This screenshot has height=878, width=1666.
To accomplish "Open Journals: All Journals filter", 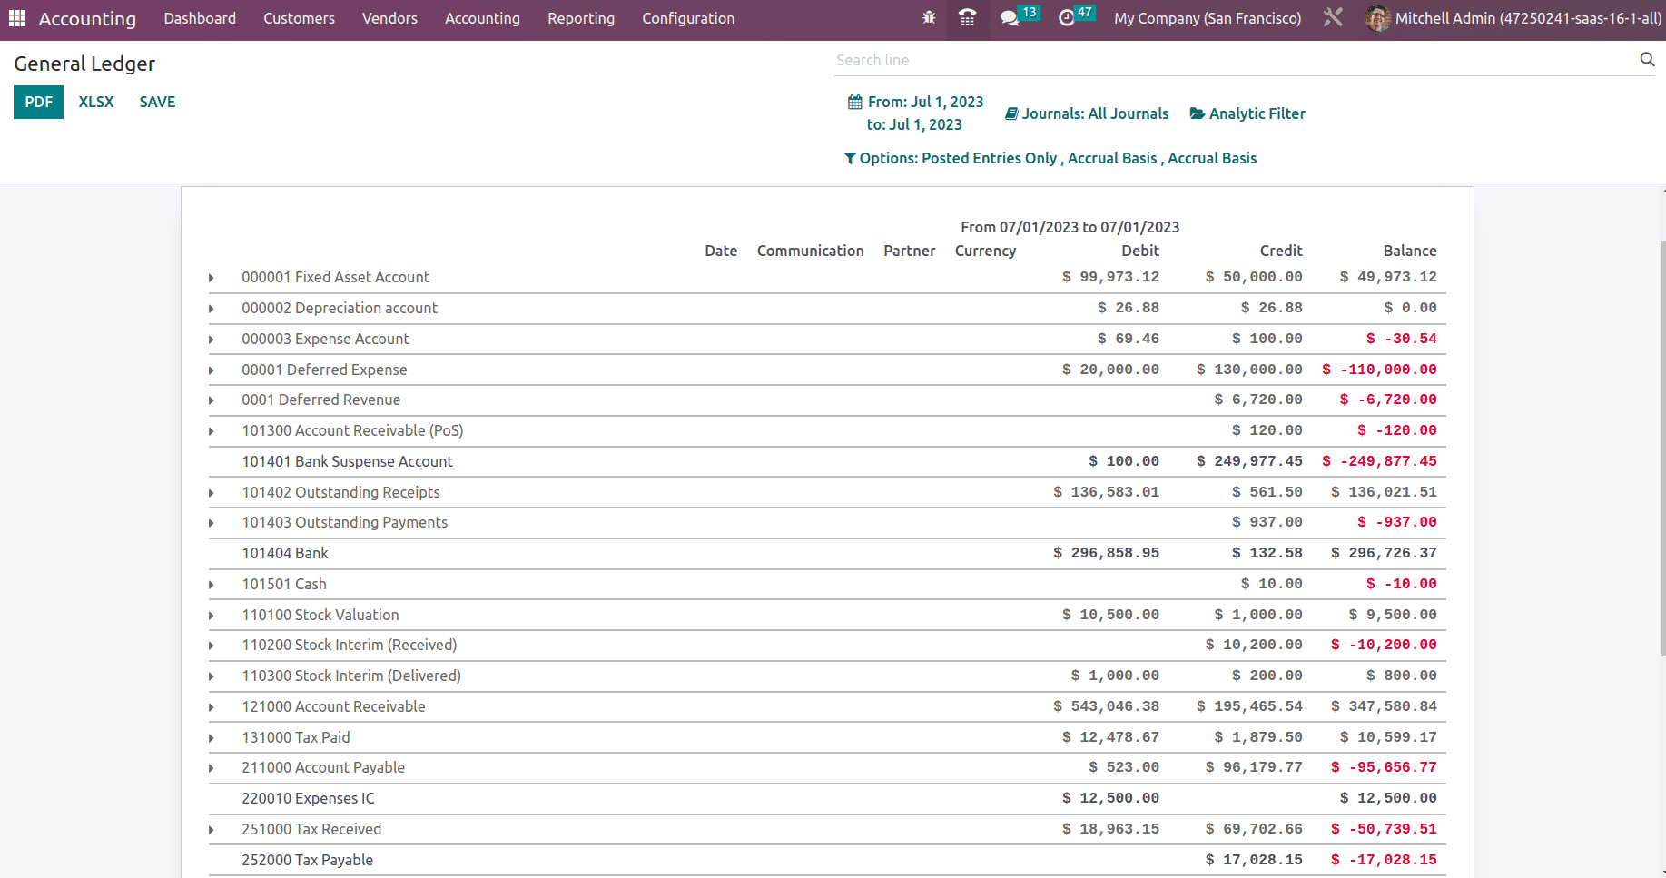I will click(1087, 113).
